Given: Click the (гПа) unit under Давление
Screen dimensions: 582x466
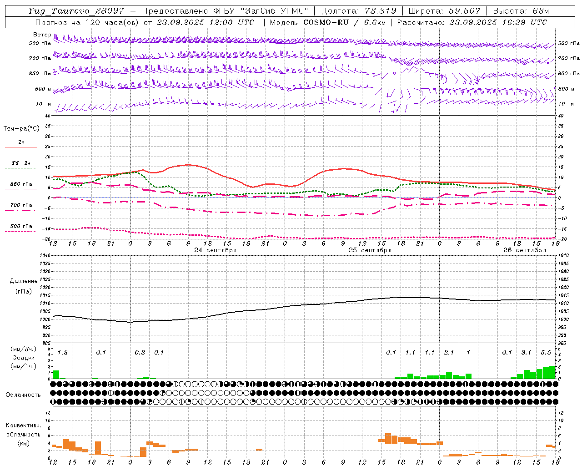Looking at the screenshot, I should click(24, 292).
